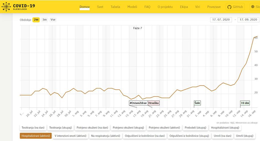
Task: Show V intenzivni enoti (aktivni) data
Action: tap(71, 136)
